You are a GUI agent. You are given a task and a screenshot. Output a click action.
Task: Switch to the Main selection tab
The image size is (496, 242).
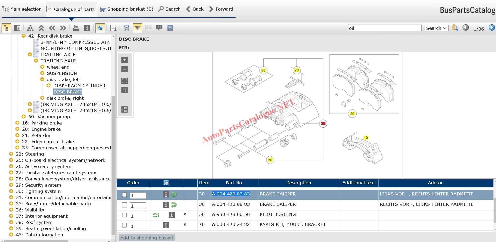tap(22, 9)
